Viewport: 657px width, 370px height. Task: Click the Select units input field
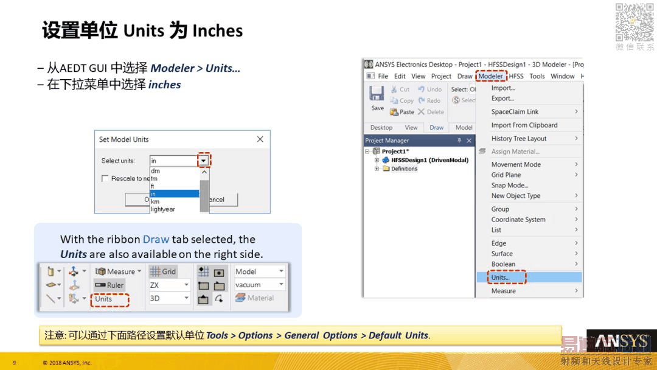[x=173, y=161]
